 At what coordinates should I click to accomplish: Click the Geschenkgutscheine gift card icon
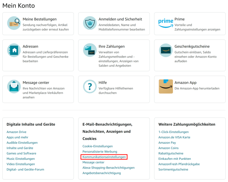(x=166, y=50)
